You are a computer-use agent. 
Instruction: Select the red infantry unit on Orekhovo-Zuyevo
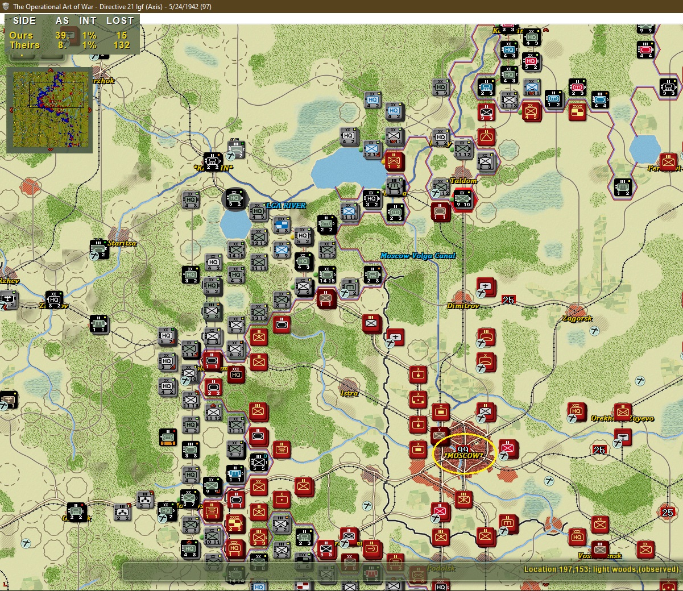coord(623,412)
